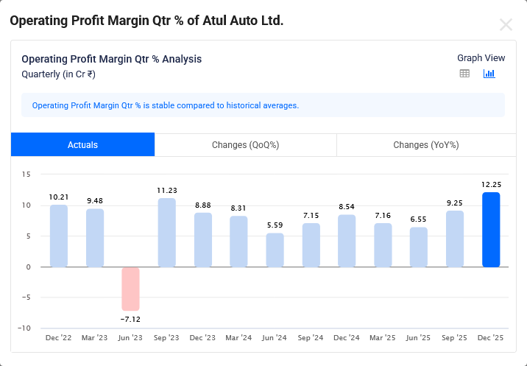This screenshot has height=366, width=527.
Task: Select the bar chart graph view icon
Action: click(x=489, y=74)
